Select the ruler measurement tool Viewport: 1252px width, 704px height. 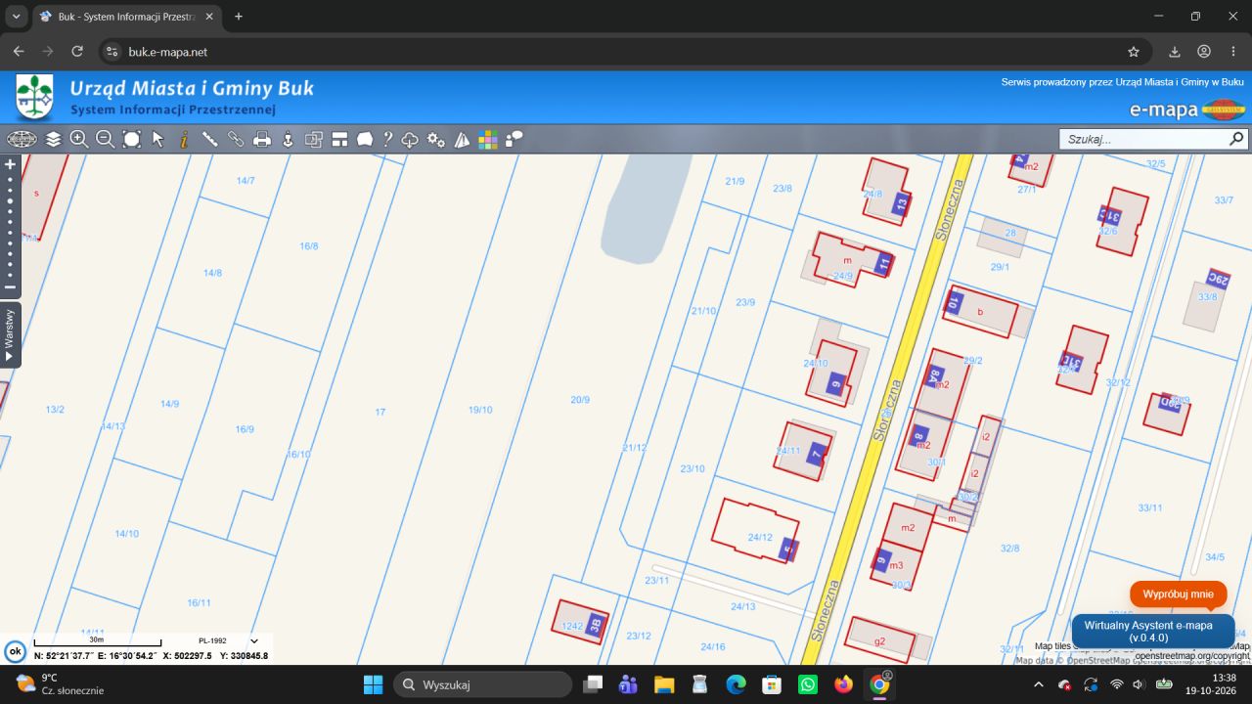[x=209, y=140]
